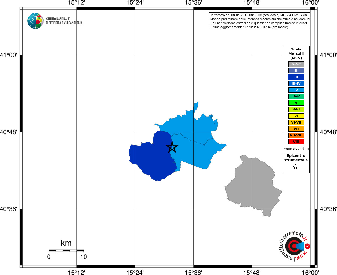Select the VII orange legend swatch
The height and width of the screenshot is (275, 337).
(x=296, y=129)
